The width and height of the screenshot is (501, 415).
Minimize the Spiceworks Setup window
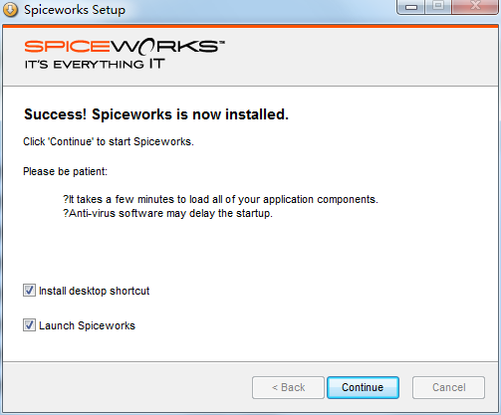point(411,7)
